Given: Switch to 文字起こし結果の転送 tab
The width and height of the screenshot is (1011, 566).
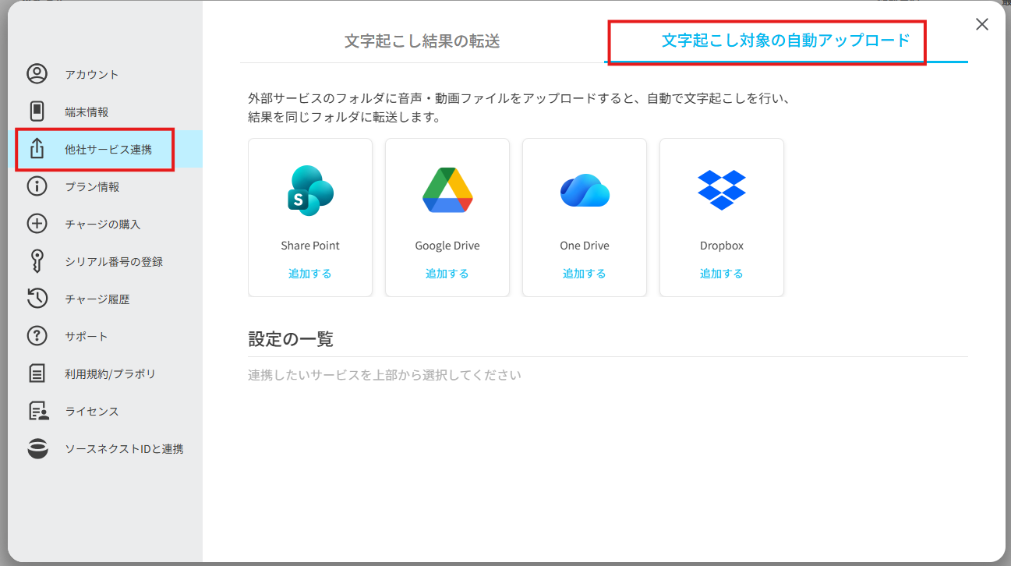Looking at the screenshot, I should [x=422, y=41].
